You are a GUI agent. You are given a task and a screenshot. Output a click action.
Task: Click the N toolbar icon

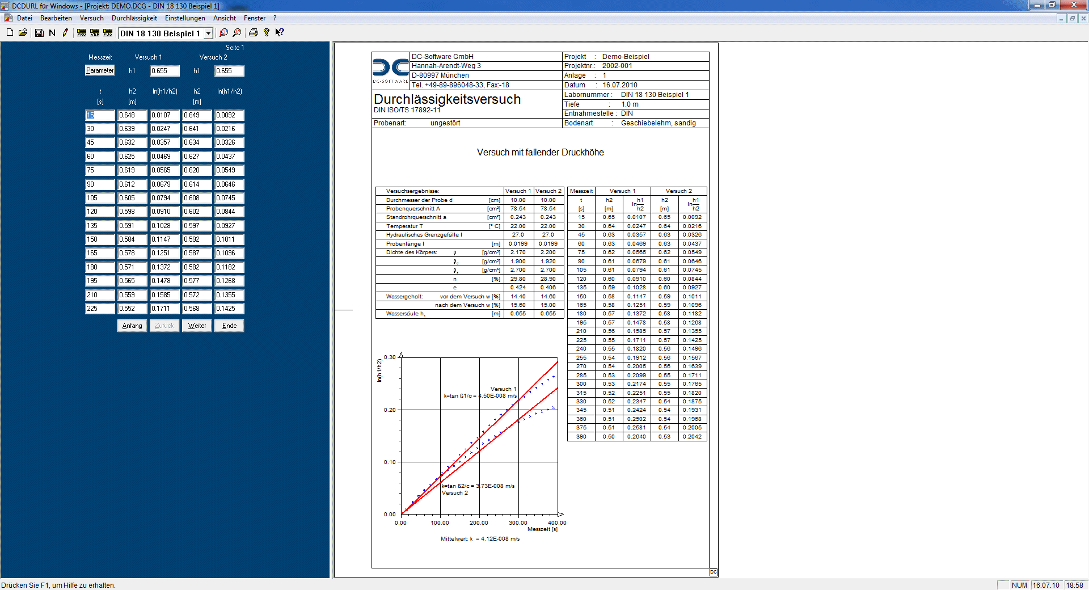click(x=52, y=32)
